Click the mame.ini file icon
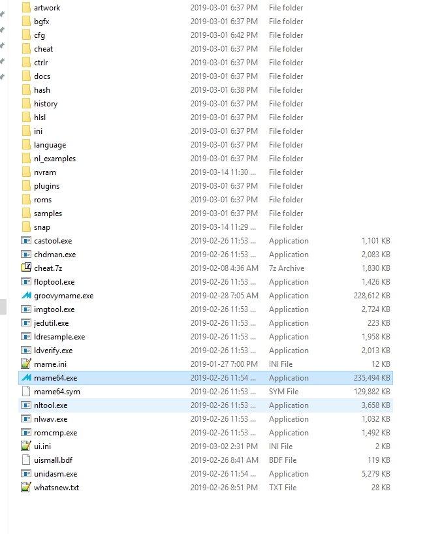 tap(26, 364)
